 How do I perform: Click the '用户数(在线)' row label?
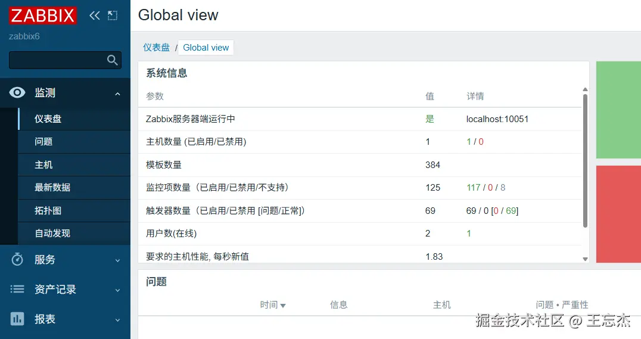tap(172, 234)
